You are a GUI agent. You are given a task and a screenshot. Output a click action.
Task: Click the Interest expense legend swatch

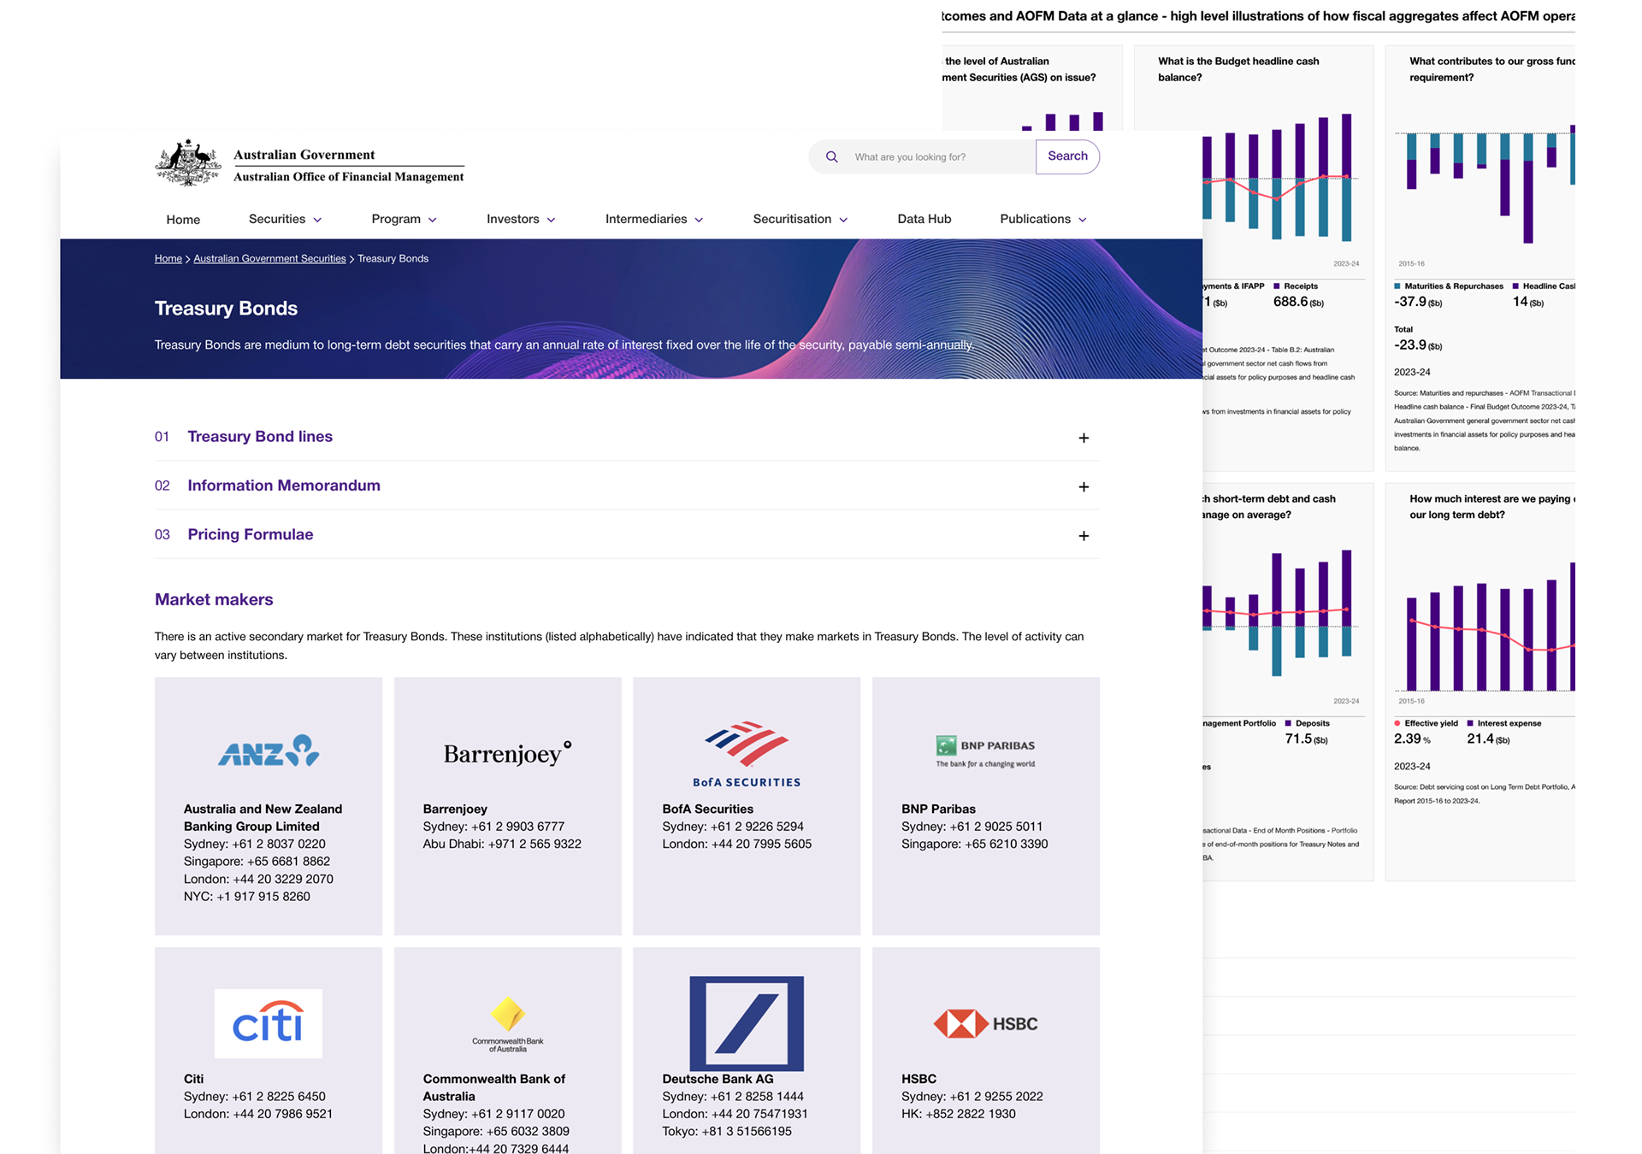point(1470,723)
